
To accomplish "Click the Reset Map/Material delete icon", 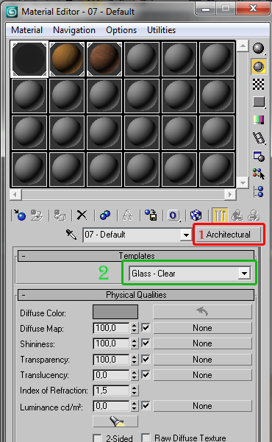I will [82, 215].
